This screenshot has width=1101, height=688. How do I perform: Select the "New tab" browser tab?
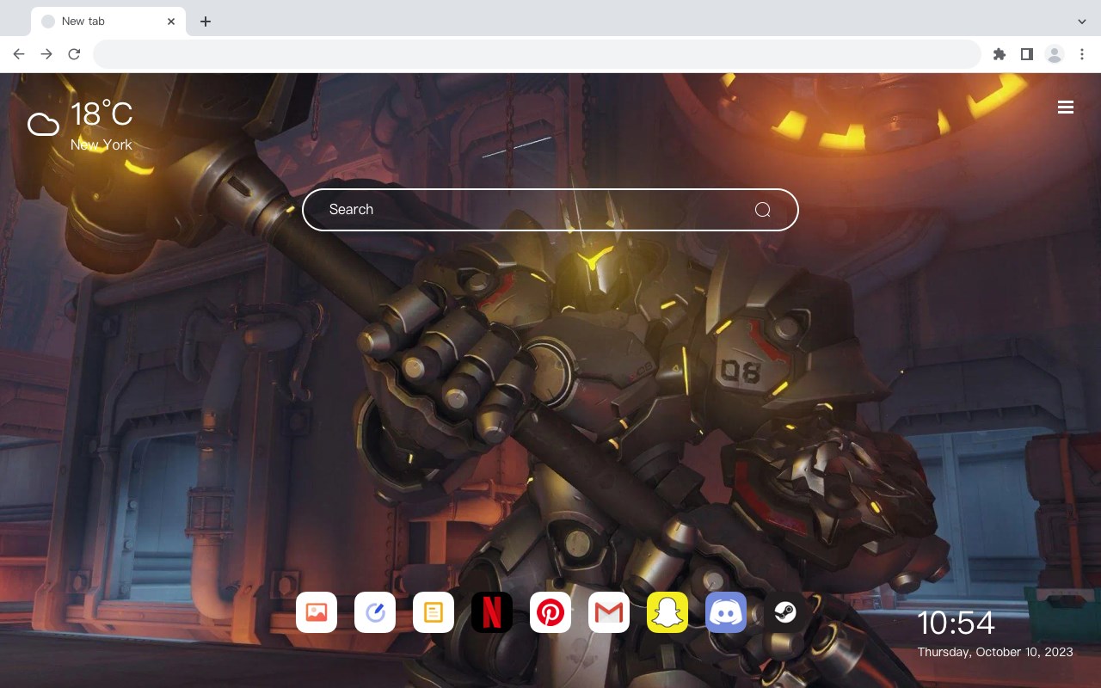click(108, 21)
